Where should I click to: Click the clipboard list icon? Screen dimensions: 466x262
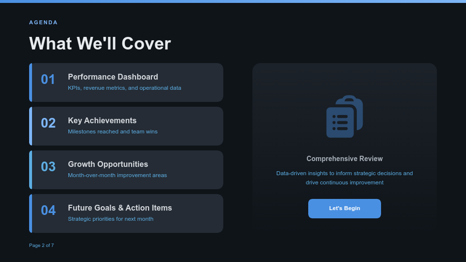[x=344, y=116]
